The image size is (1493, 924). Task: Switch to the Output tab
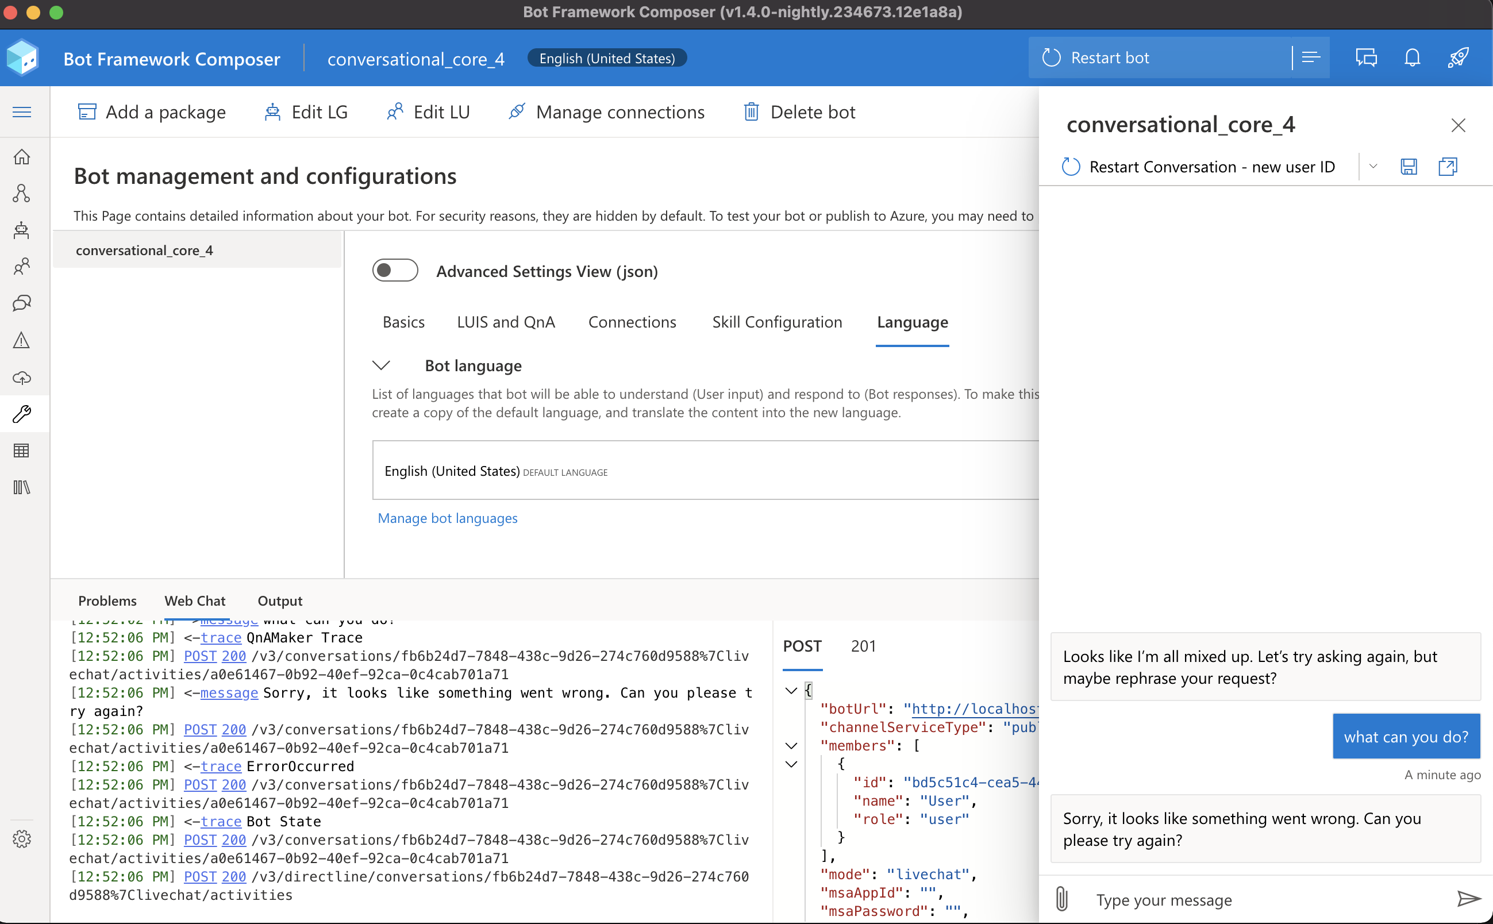click(x=280, y=600)
